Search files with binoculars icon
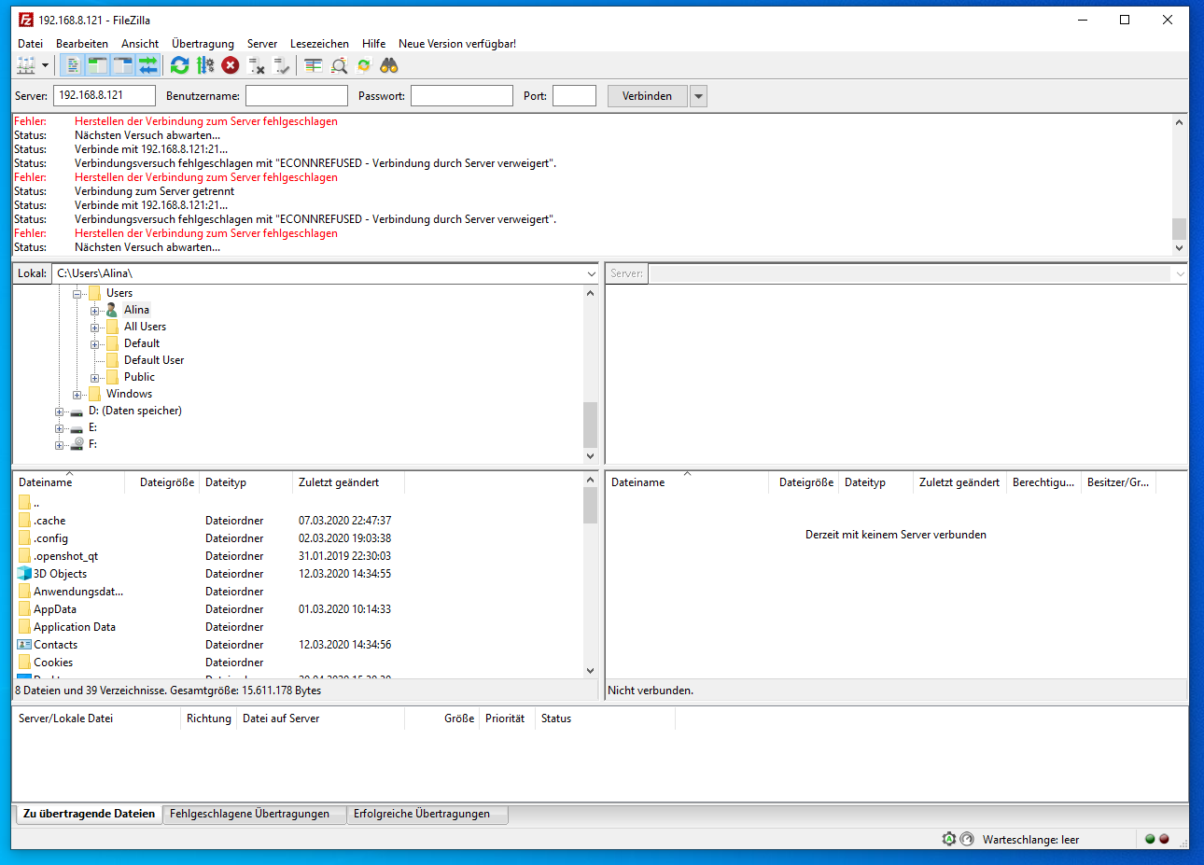Viewport: 1204px width, 865px height. (x=389, y=65)
